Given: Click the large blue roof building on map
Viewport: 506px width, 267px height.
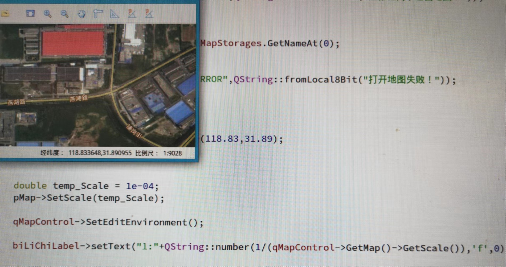Looking at the screenshot, I should click(x=180, y=112).
